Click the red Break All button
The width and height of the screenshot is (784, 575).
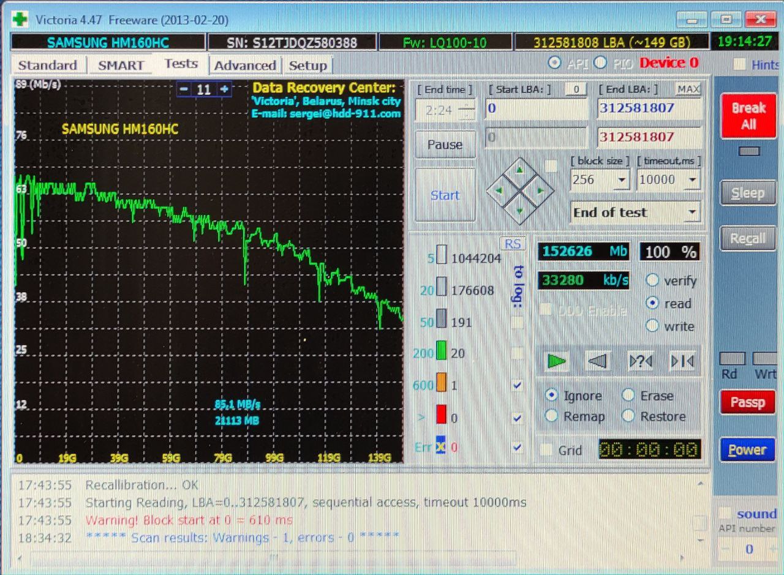748,116
